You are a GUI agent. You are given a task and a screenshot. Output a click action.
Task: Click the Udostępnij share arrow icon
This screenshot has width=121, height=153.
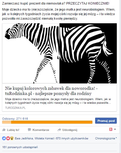click(x=59, y=130)
